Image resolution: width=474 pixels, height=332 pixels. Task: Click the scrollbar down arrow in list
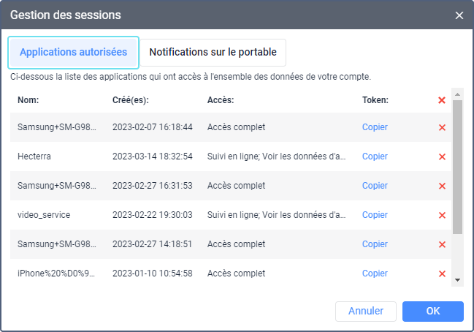[458, 280]
